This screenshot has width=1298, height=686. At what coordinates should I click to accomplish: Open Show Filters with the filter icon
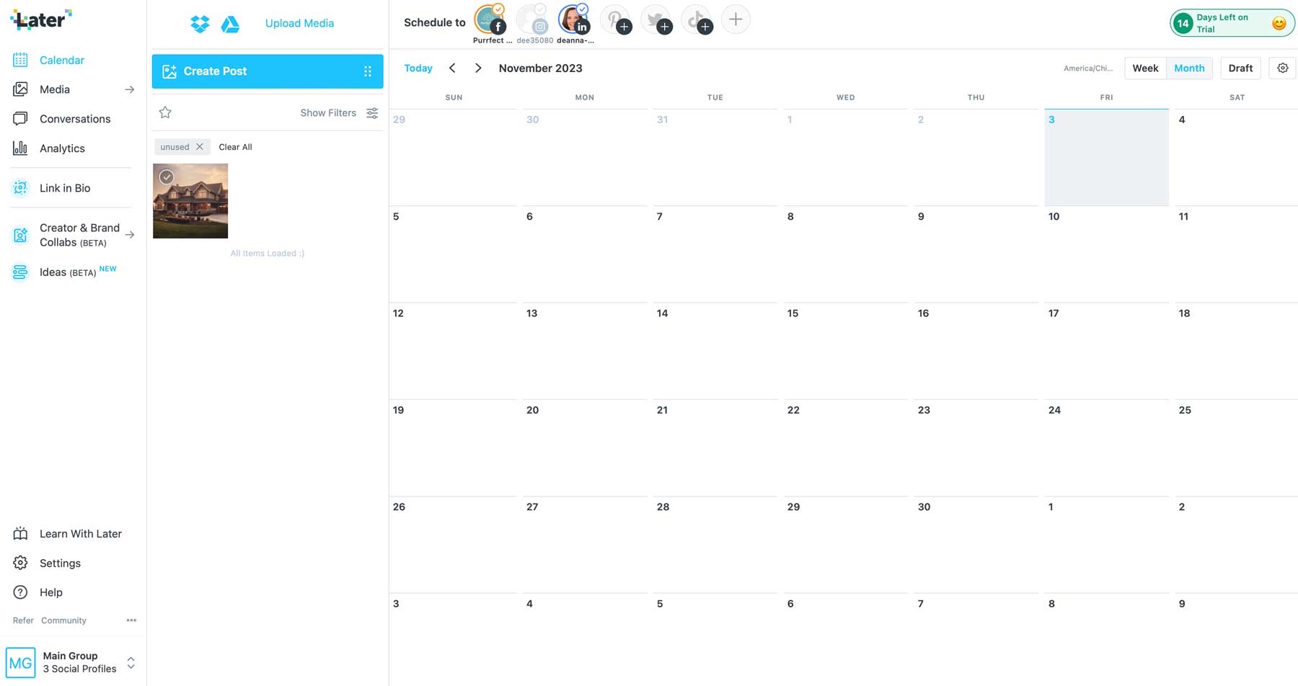pyautogui.click(x=371, y=112)
